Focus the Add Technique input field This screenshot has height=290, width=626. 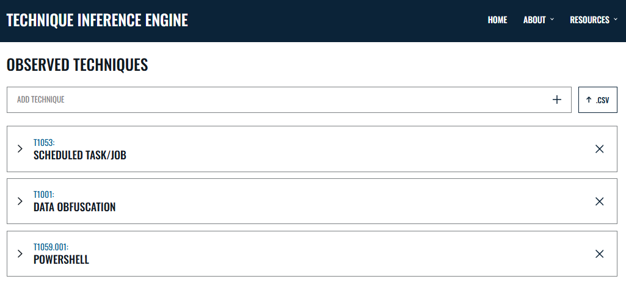pyautogui.click(x=275, y=100)
